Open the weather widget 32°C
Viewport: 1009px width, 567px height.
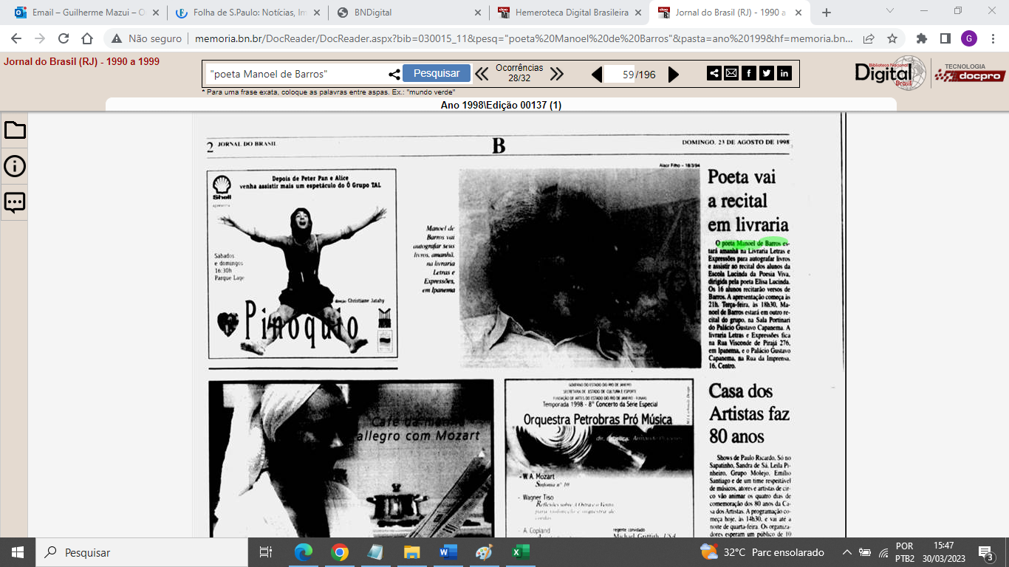(x=762, y=552)
